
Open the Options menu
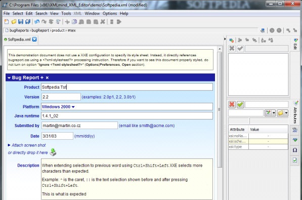(110, 14)
